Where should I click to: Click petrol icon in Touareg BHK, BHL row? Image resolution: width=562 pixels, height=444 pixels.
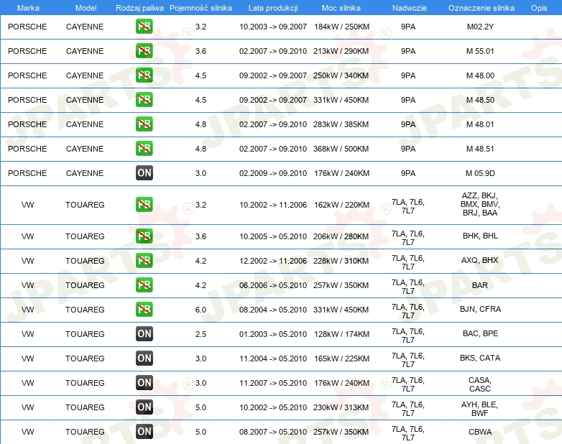144,236
